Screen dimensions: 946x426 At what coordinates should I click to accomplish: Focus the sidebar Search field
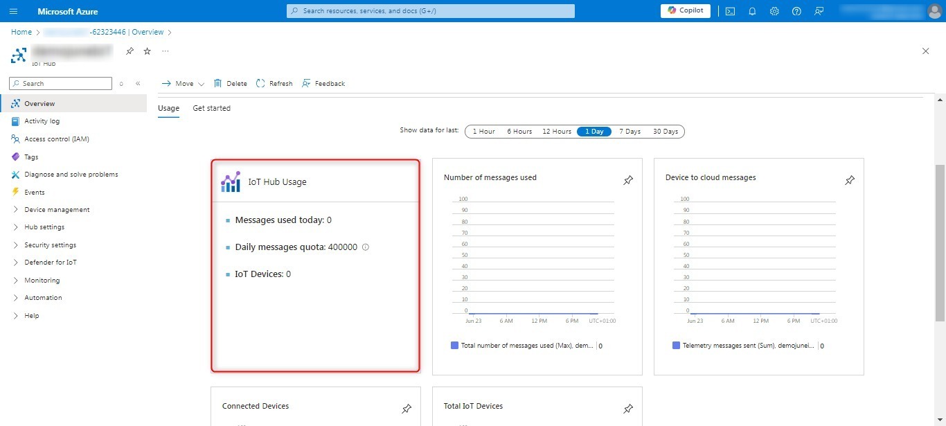[60, 83]
